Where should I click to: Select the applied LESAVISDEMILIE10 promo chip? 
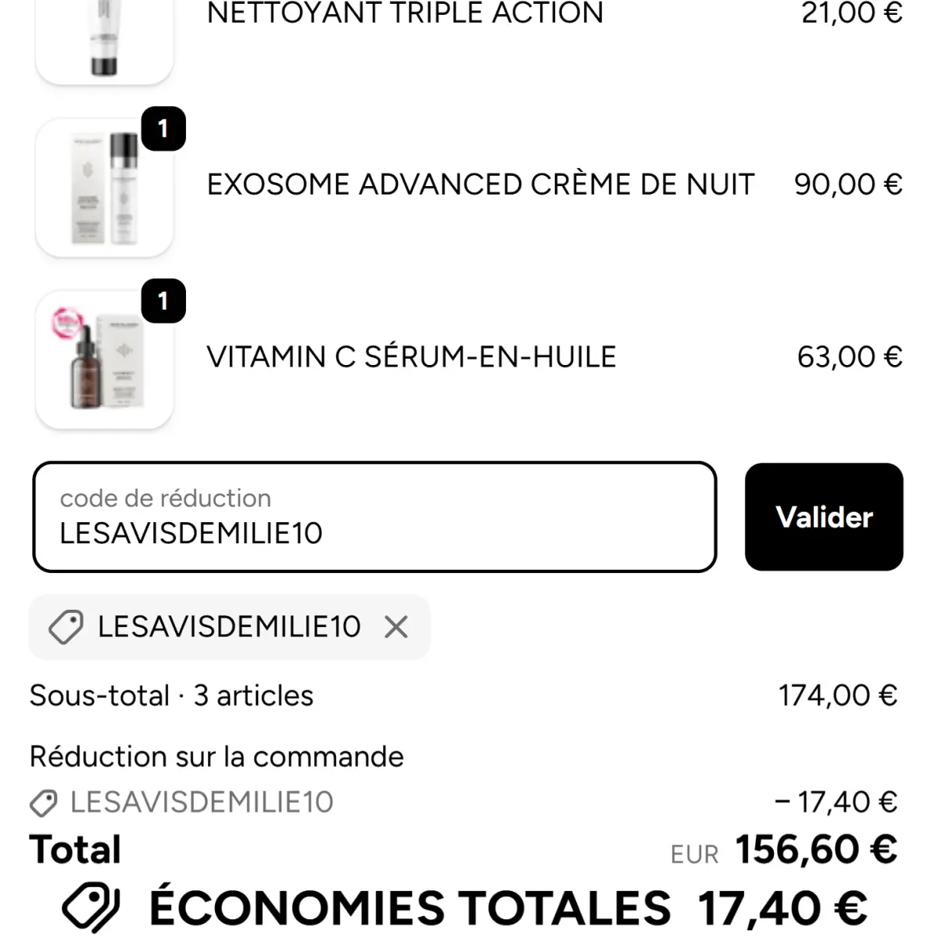click(228, 627)
